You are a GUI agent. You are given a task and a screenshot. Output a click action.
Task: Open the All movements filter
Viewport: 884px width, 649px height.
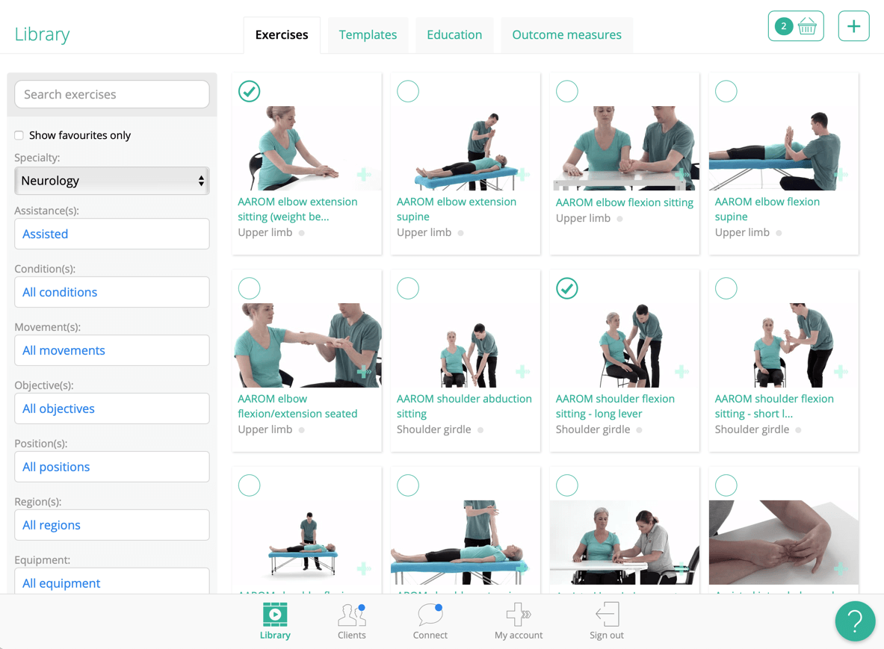tap(111, 350)
